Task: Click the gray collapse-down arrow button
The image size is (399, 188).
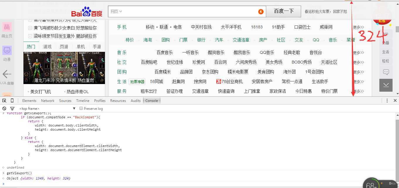Action: coord(386,85)
